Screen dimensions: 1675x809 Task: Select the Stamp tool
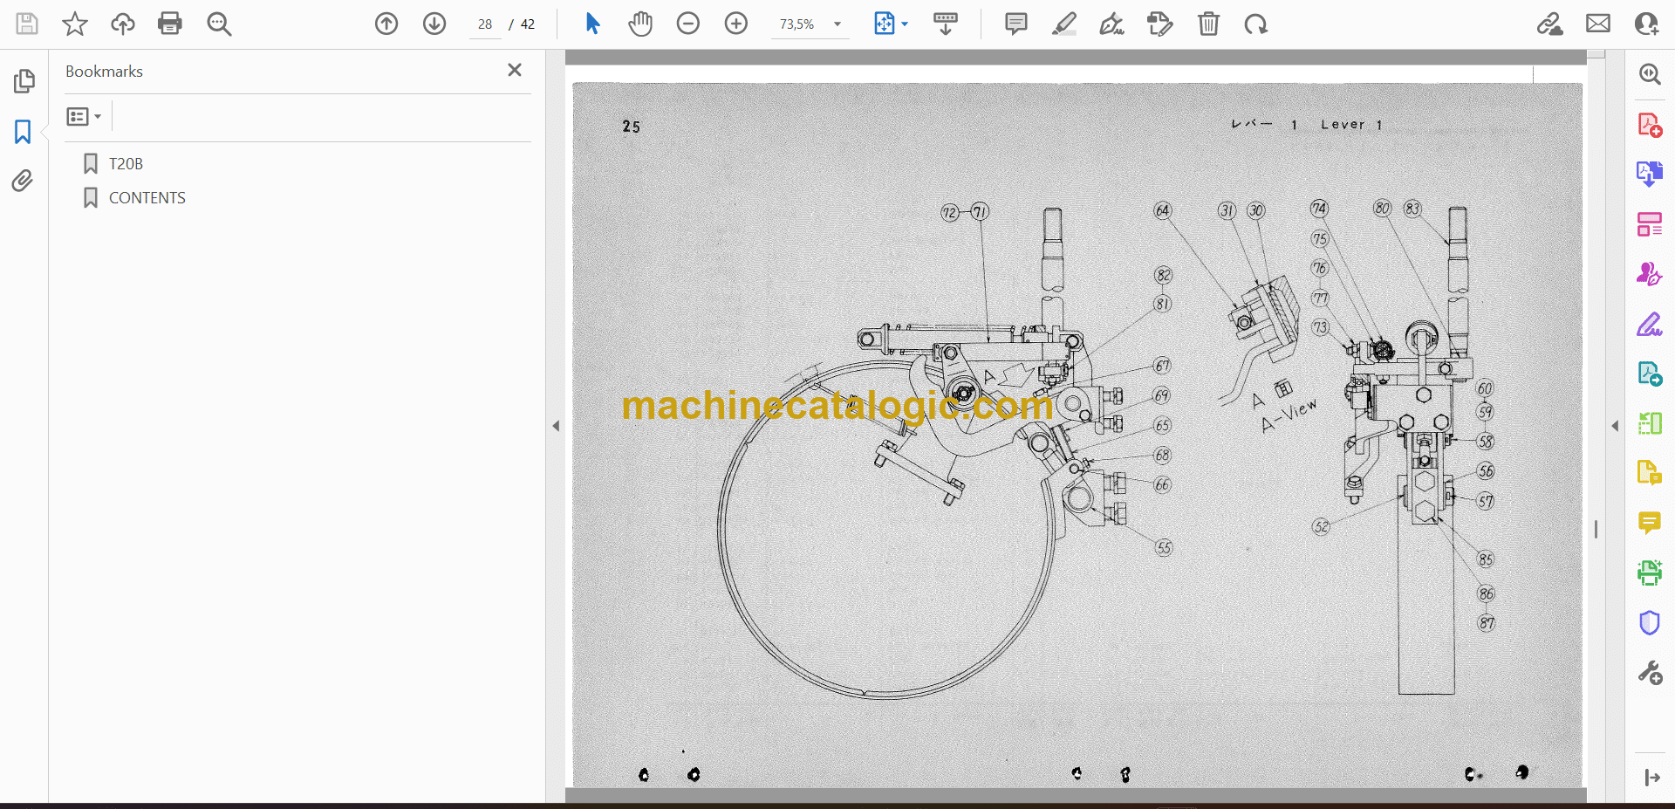click(x=1160, y=24)
